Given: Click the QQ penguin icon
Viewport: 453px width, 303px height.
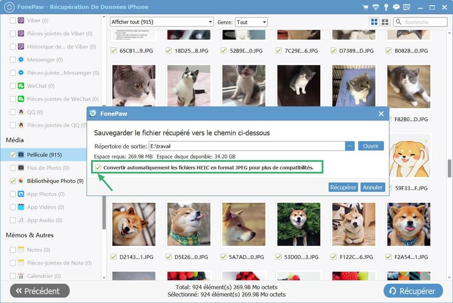Looking at the screenshot, I should 21,112.
